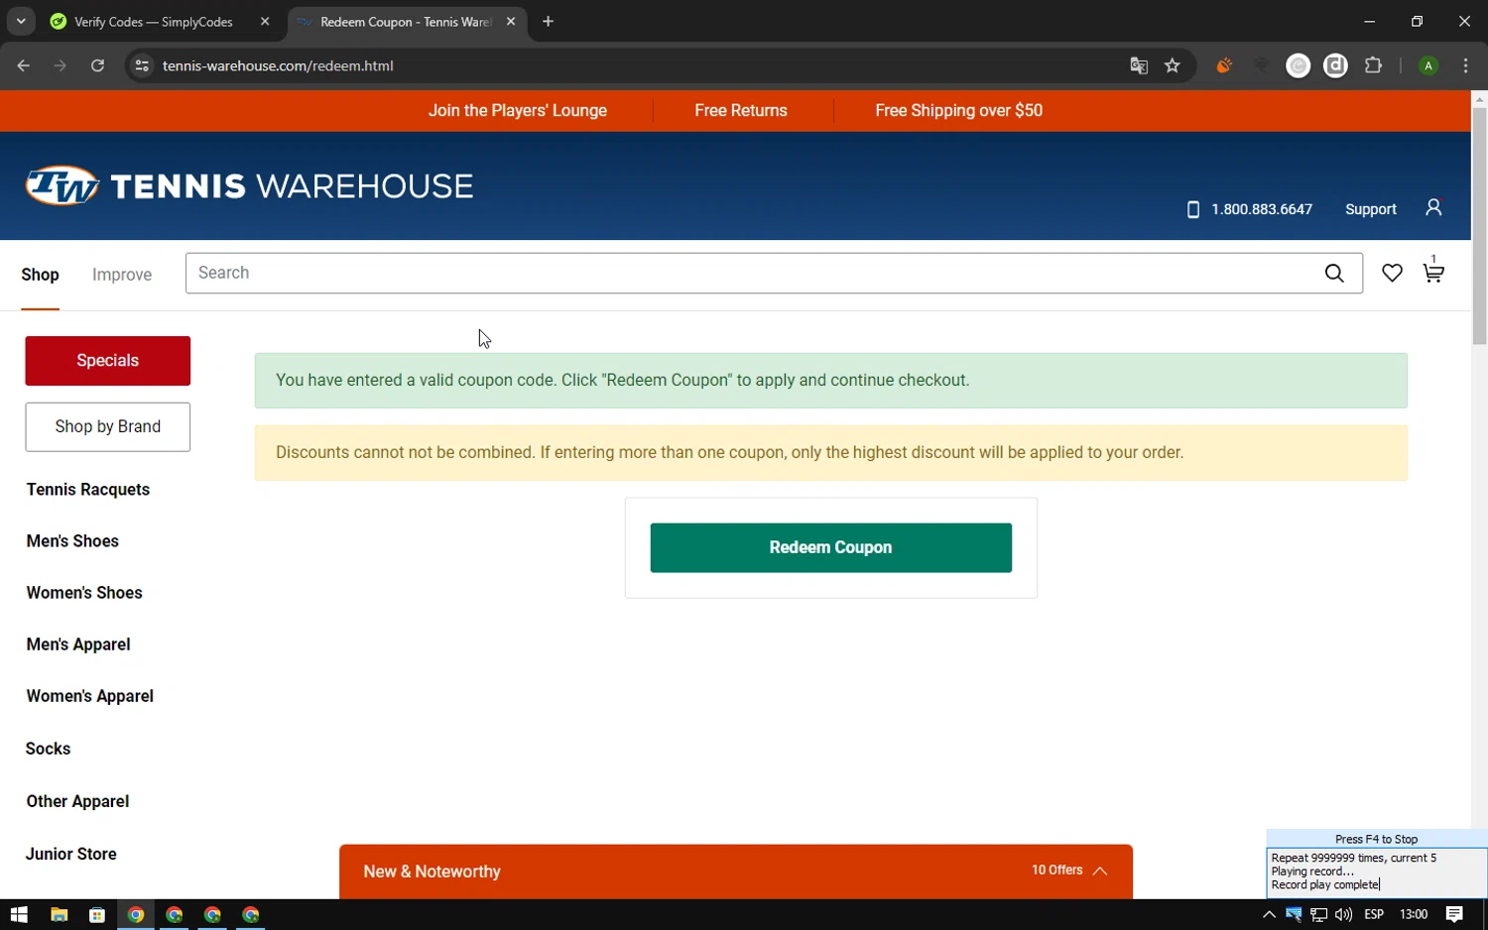Open the notification center icon

click(x=1454, y=914)
